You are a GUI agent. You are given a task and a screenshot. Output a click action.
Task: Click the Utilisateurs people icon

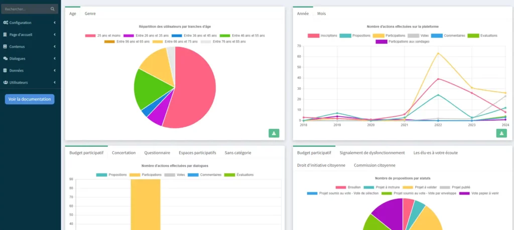pyautogui.click(x=6, y=83)
